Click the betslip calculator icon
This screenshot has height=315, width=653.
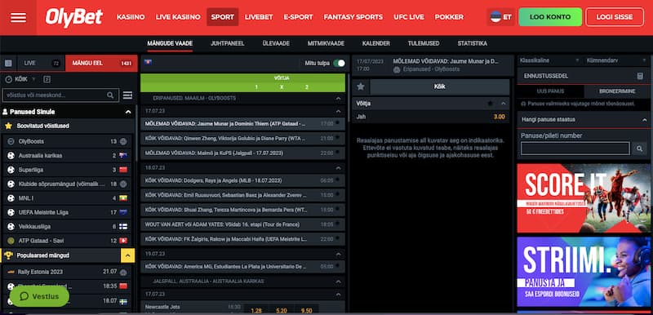640,76
